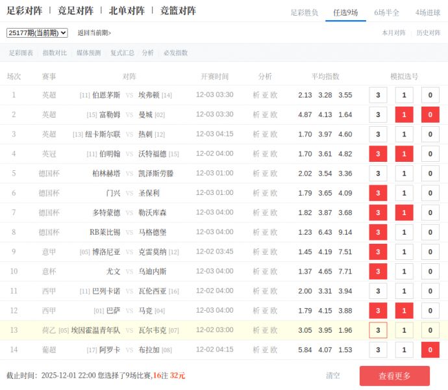The image size is (448, 390).
Task: Click the 返回当前期 link
Action: click(x=94, y=32)
